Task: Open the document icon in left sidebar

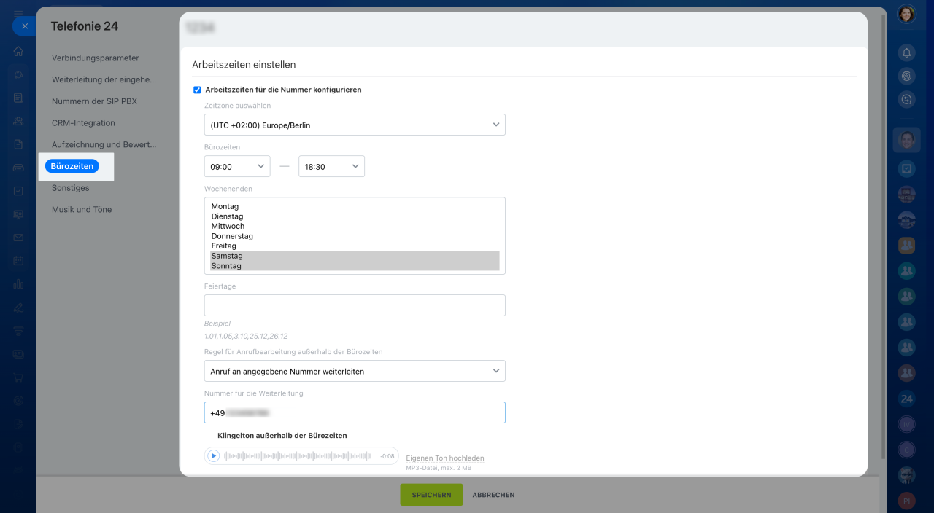Action: pyautogui.click(x=19, y=144)
